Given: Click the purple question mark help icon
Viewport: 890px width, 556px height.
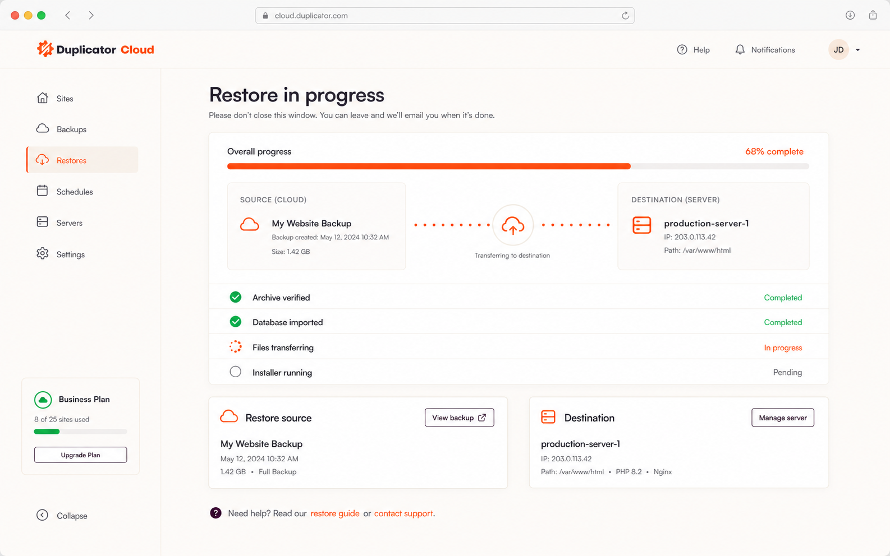Looking at the screenshot, I should [215, 513].
